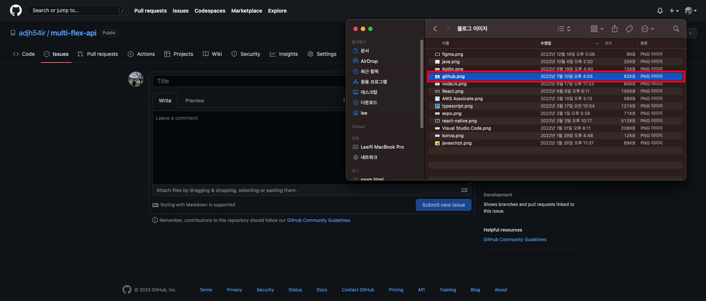Image resolution: width=706 pixels, height=301 pixels.
Task: Open the notifications bell
Action: (x=660, y=11)
